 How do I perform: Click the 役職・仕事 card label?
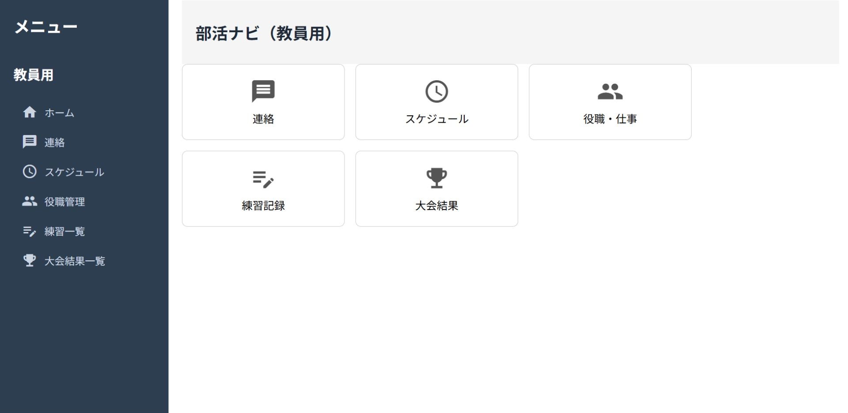pyautogui.click(x=610, y=119)
